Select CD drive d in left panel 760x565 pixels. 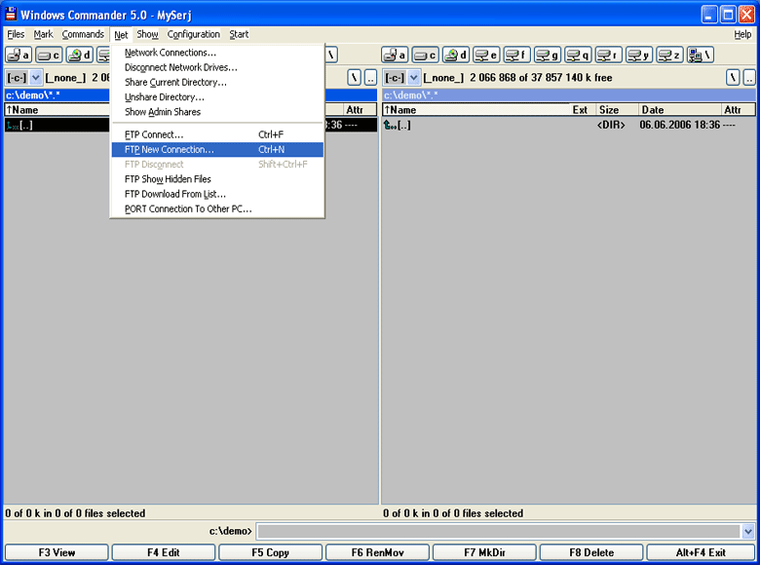[80, 55]
